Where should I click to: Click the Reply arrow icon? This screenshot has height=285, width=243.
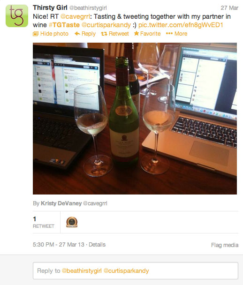click(x=77, y=34)
